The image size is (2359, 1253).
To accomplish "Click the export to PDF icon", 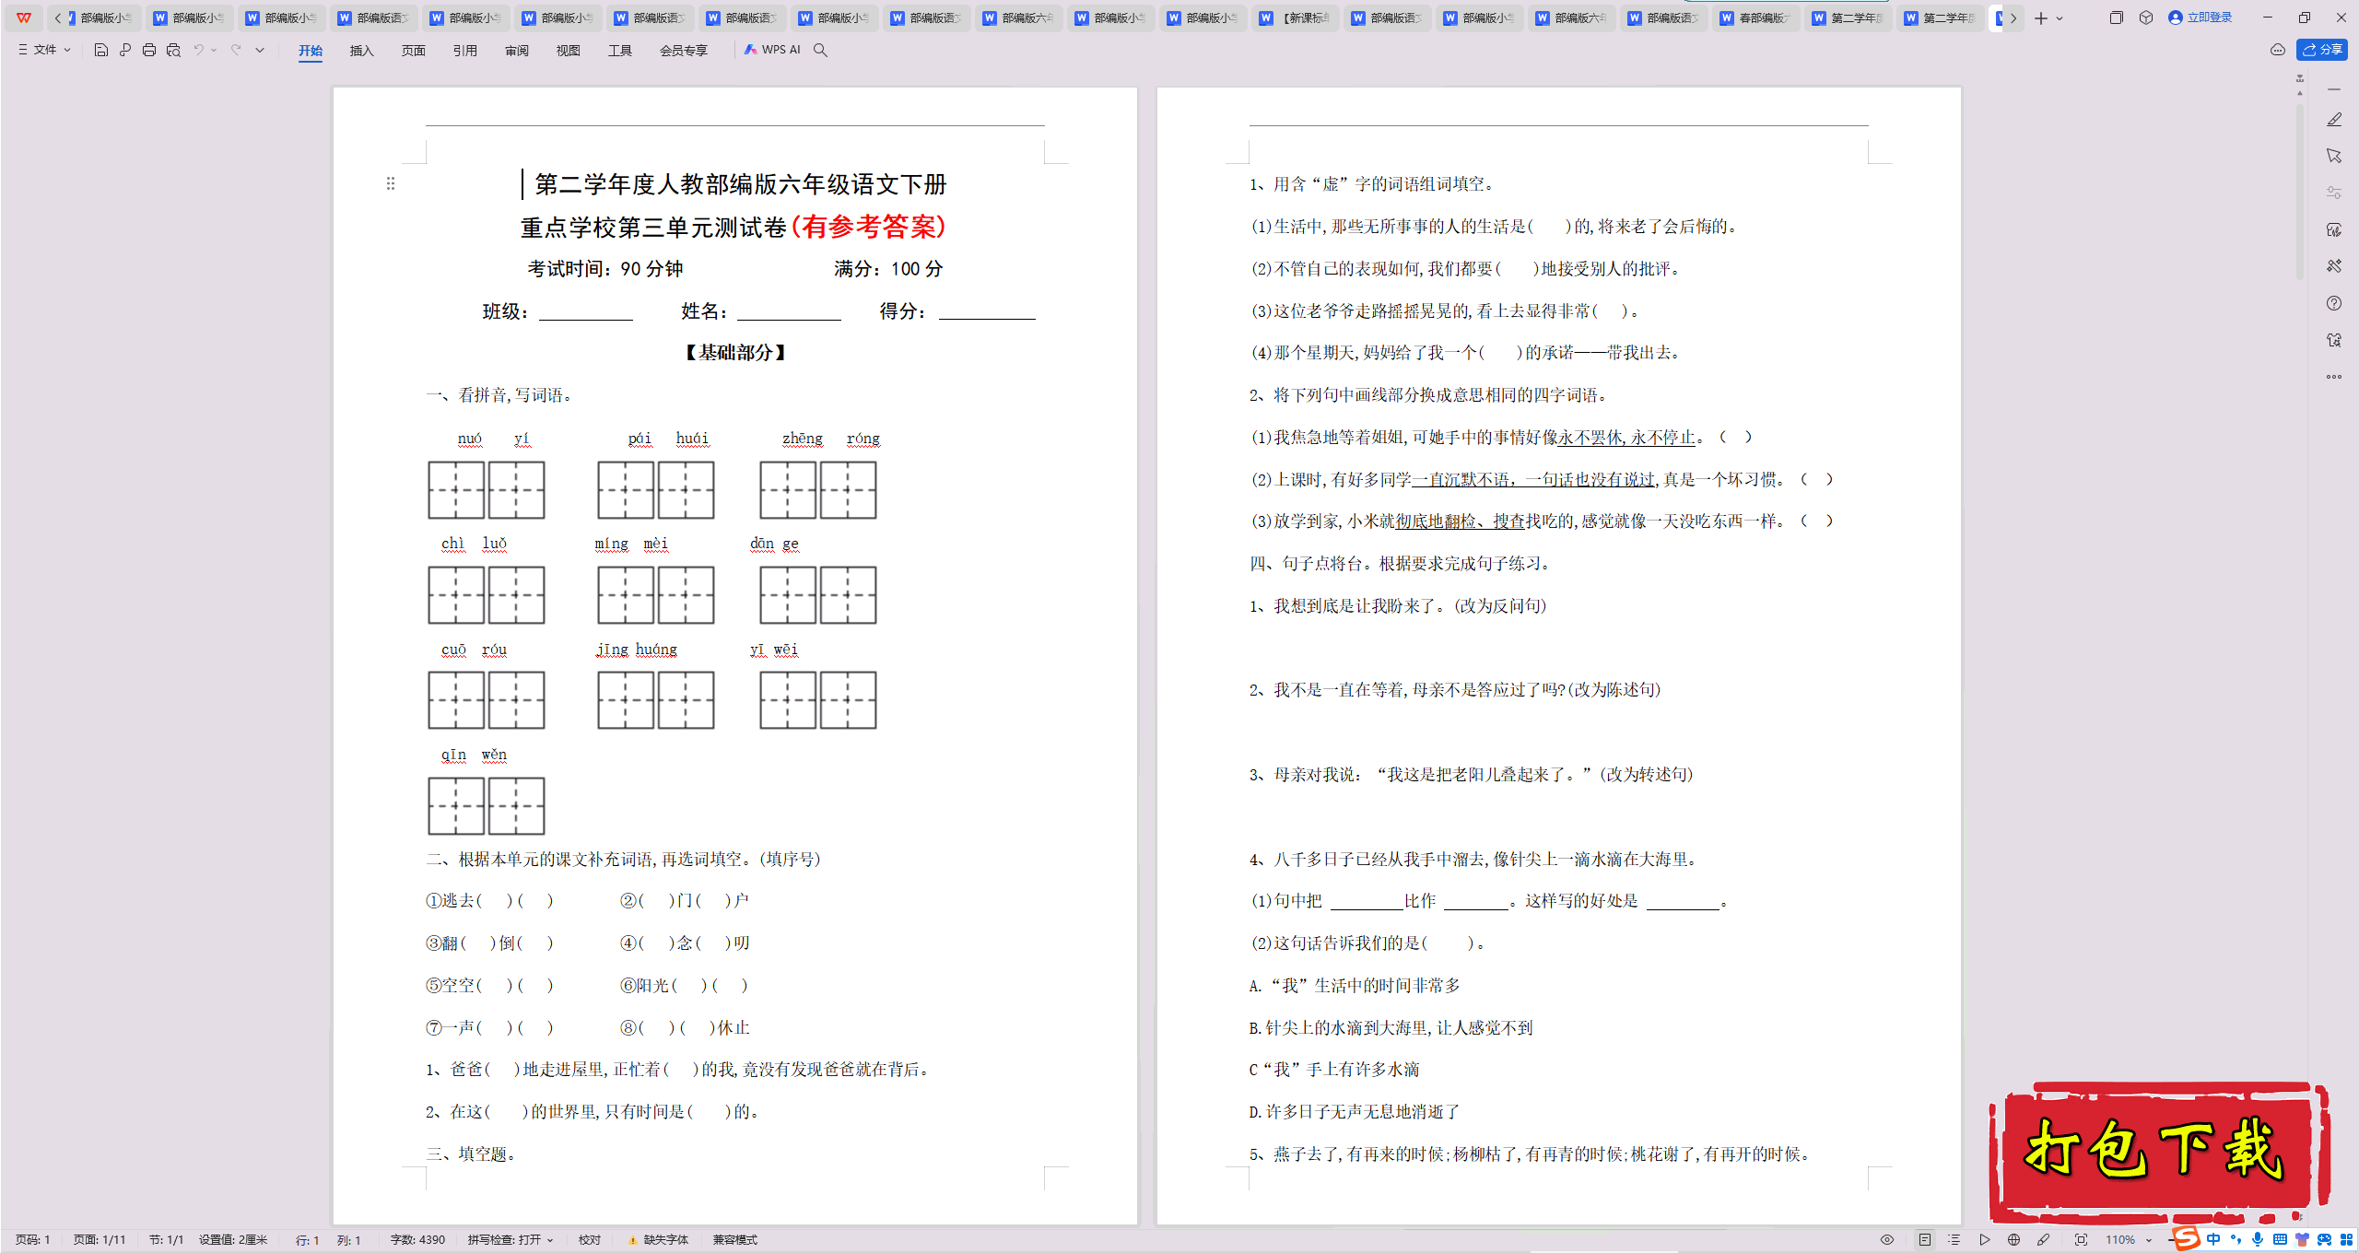I will [x=125, y=50].
